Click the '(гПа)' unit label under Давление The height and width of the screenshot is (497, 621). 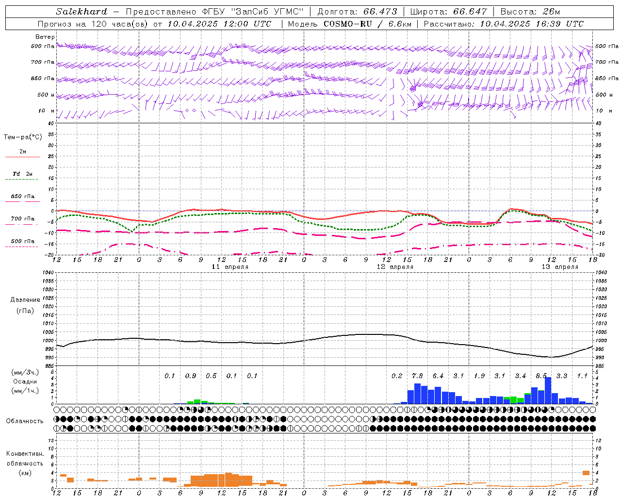click(x=25, y=311)
